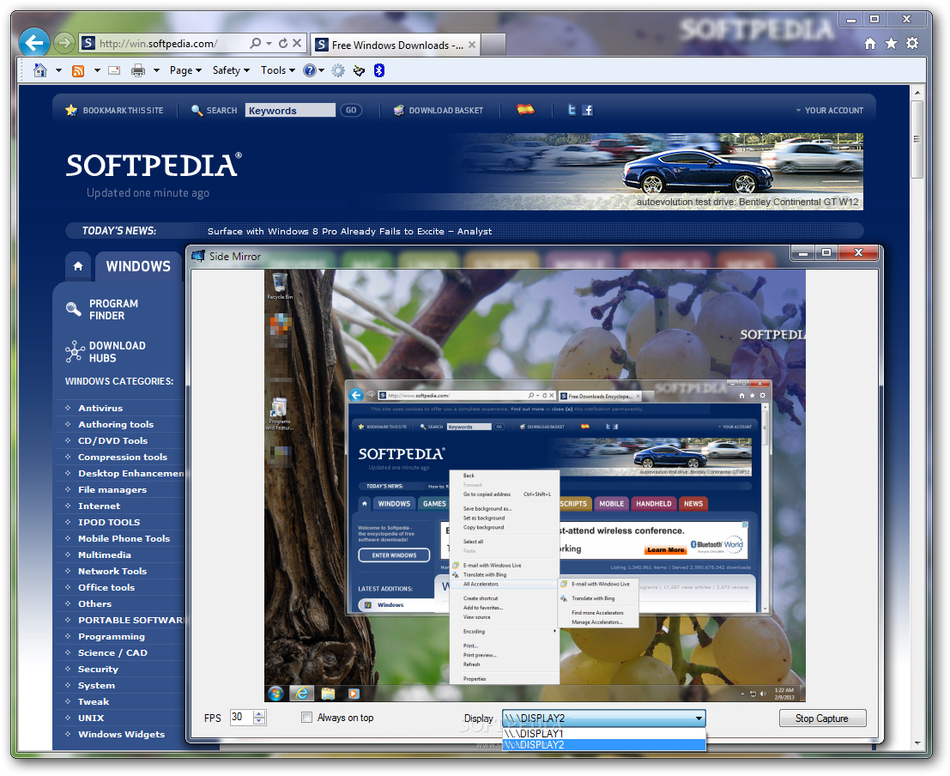Click the mirrored display preview in Side Mirror
The height and width of the screenshot is (776, 950).
click(535, 486)
